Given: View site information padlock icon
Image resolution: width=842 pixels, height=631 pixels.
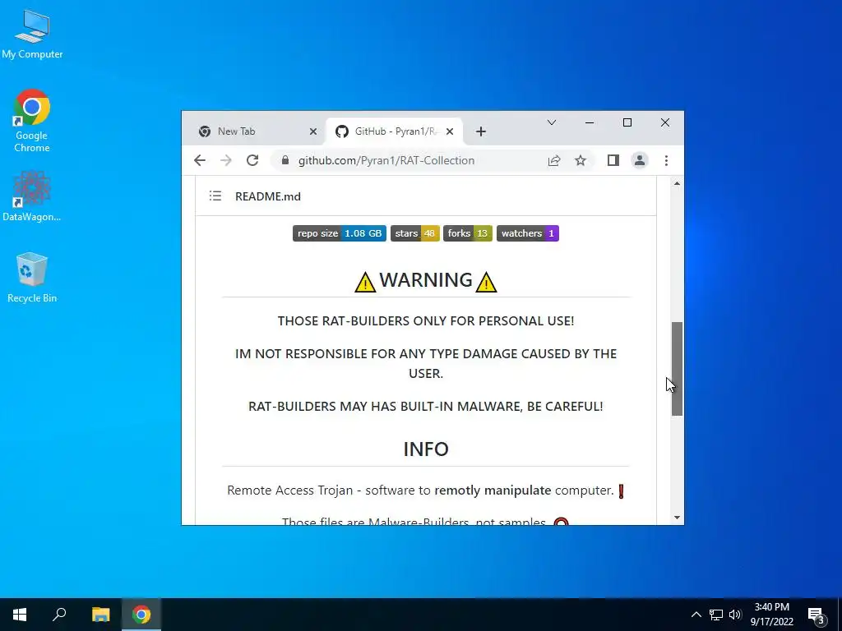Looking at the screenshot, I should coord(285,160).
